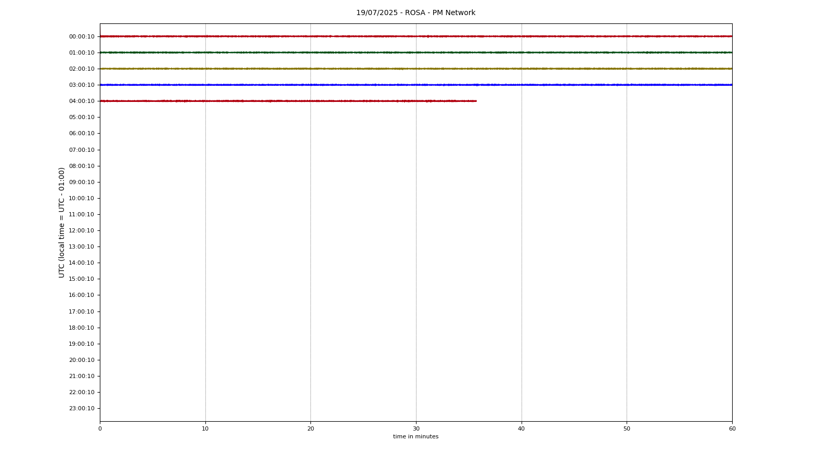Image resolution: width=832 pixels, height=468 pixels.
Task: Select the 18:00:10 row label
Action: [82, 328]
